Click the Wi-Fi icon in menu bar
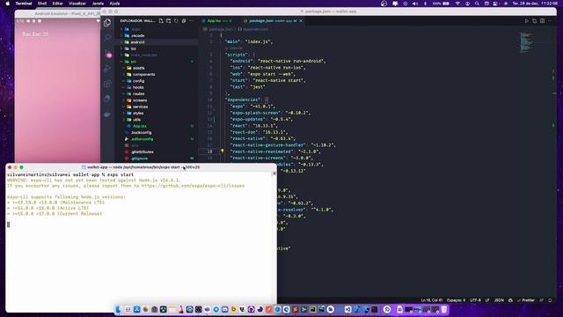 tap(457, 4)
